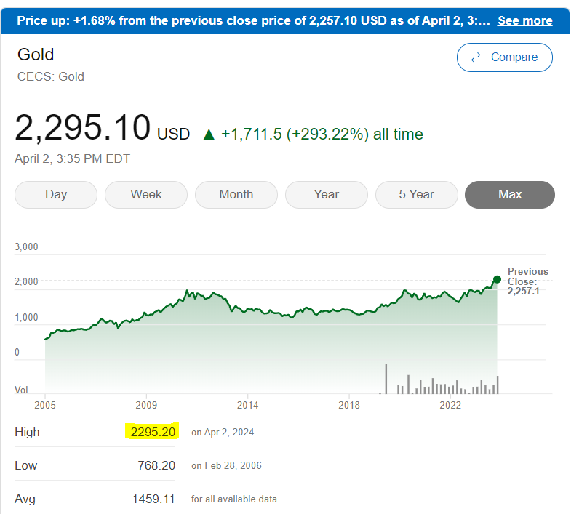Click the swap arrows icon in Compare
The width and height of the screenshot is (571, 514).
pos(476,57)
